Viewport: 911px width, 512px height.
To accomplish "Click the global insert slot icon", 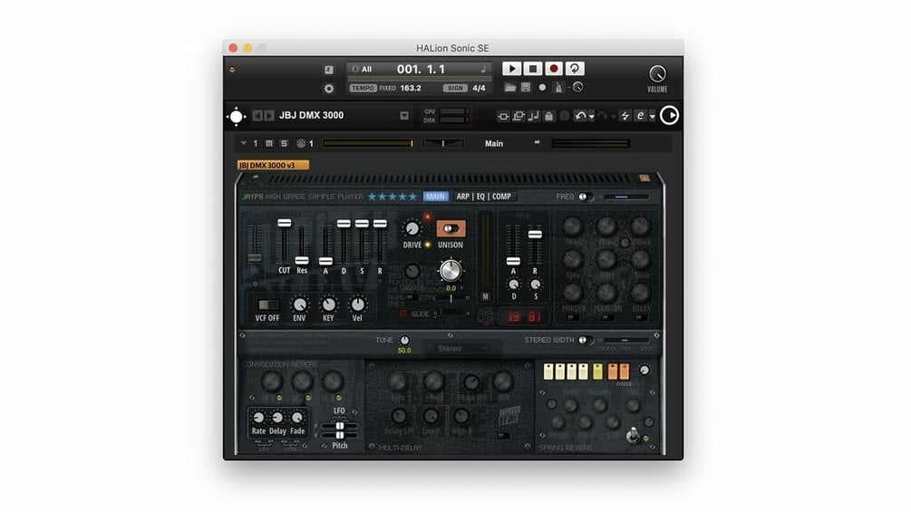I will coord(503,116).
